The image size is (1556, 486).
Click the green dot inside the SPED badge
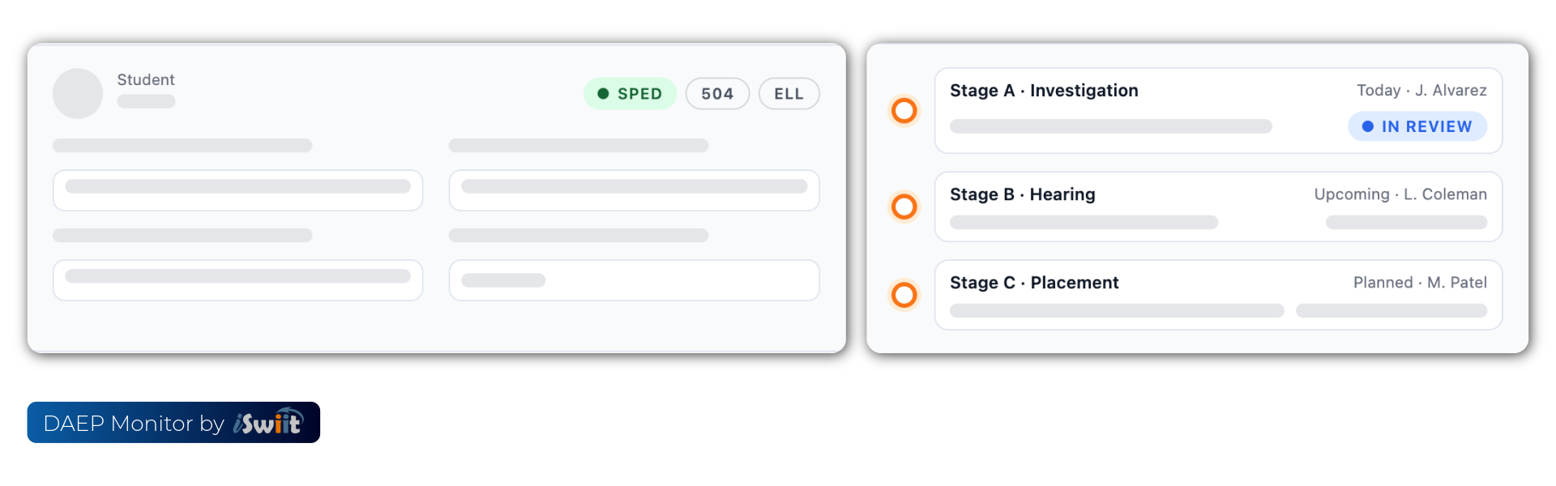(603, 93)
